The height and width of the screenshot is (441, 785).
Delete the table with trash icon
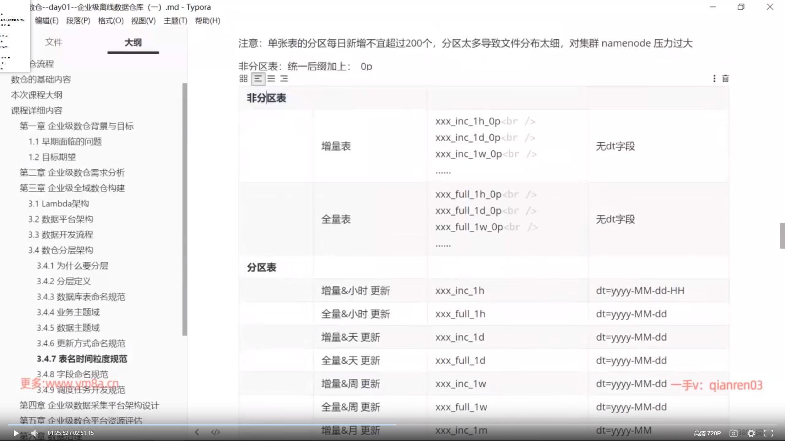click(725, 78)
